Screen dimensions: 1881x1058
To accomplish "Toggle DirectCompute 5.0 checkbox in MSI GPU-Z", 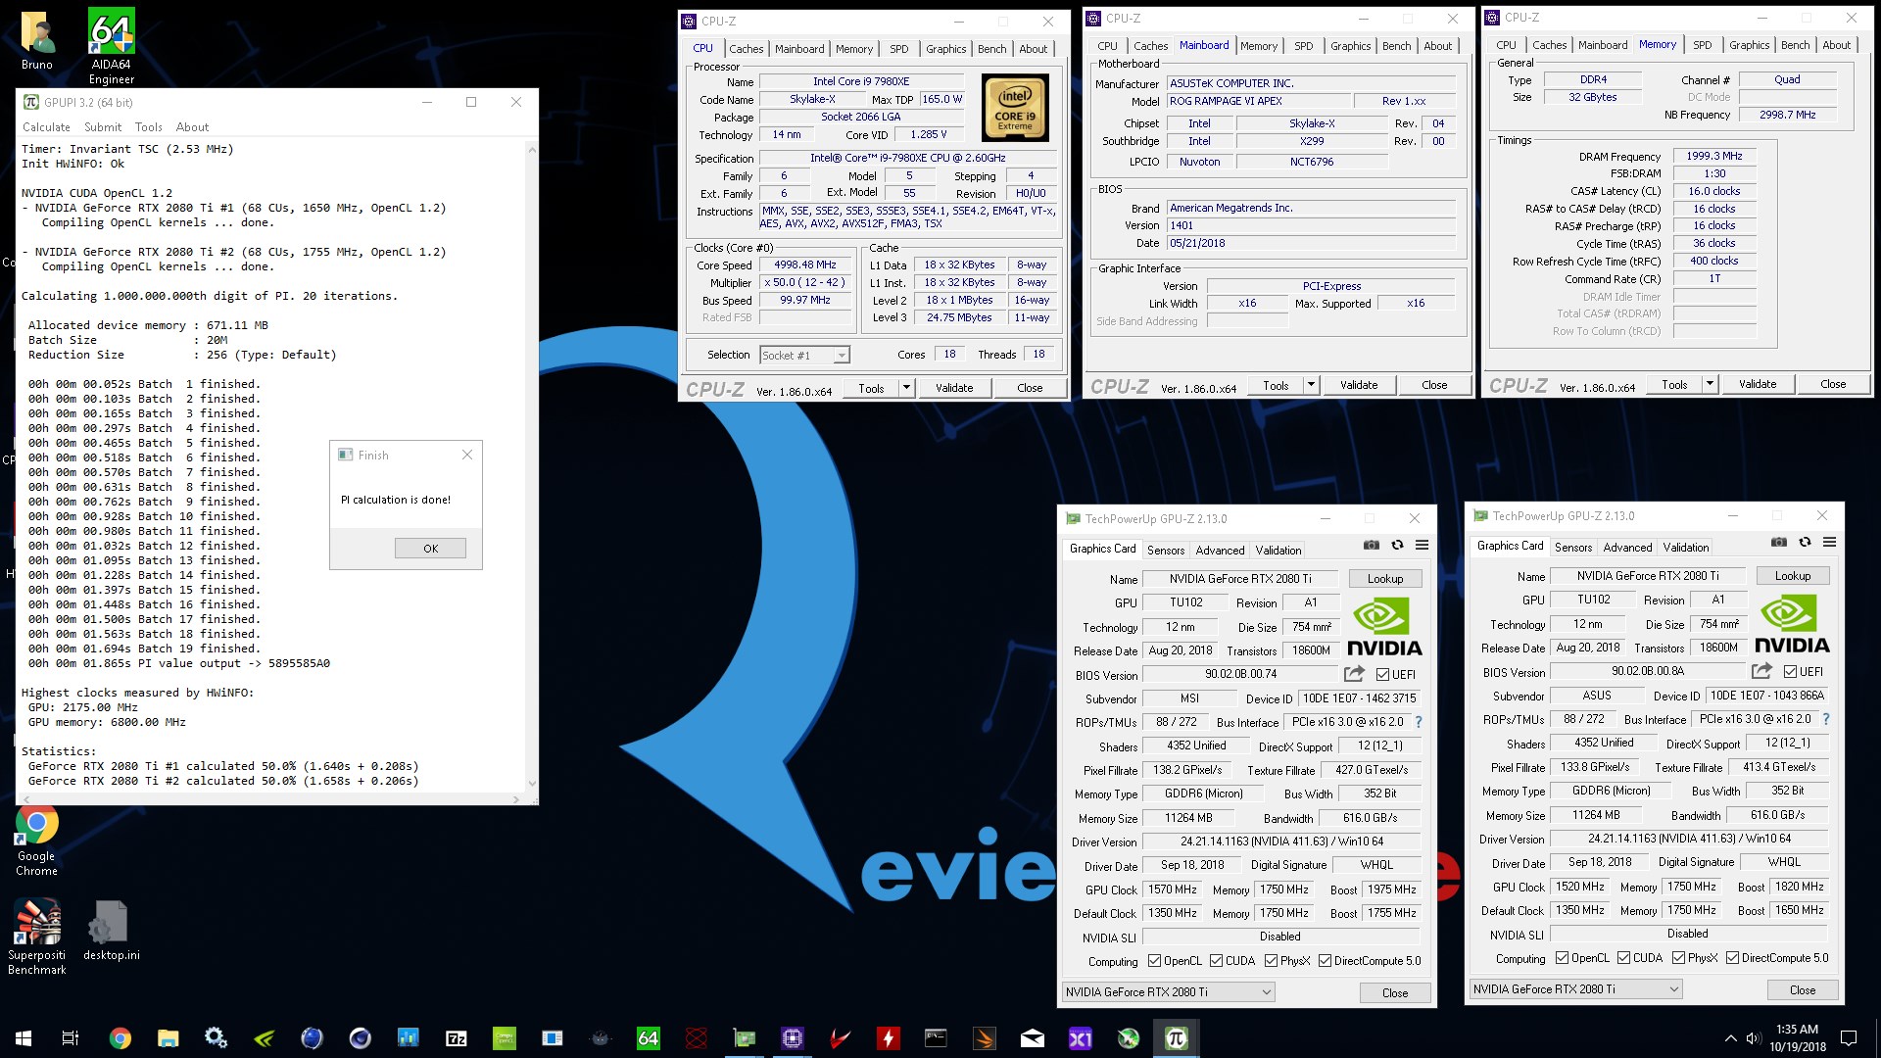I will [x=1326, y=961].
